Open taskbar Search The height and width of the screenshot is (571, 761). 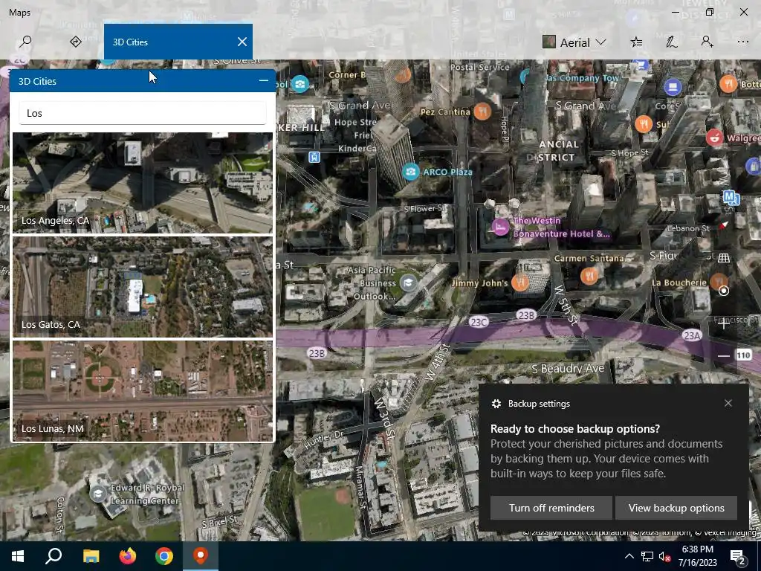(54, 556)
